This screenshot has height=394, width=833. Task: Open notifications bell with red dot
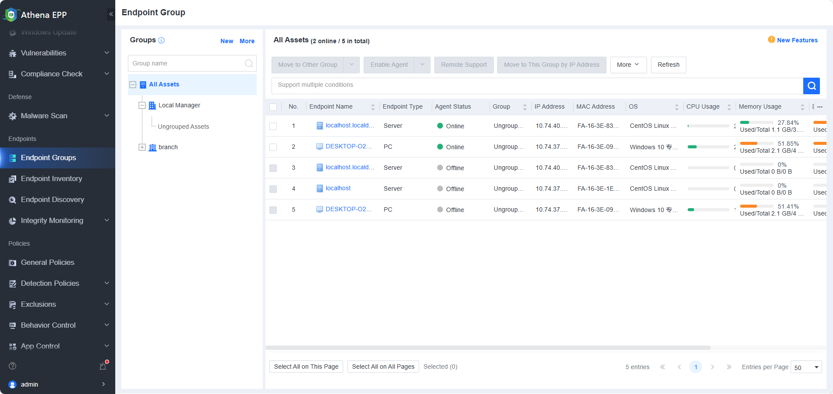point(103,366)
